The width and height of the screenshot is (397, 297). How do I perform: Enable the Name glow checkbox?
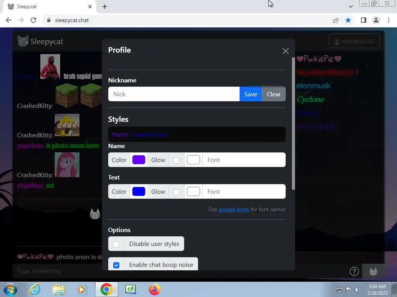pyautogui.click(x=176, y=160)
